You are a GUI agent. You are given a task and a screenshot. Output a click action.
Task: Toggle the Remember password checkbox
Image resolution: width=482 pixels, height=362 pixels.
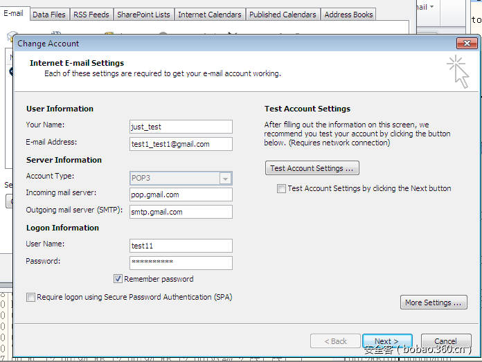pyautogui.click(x=118, y=279)
